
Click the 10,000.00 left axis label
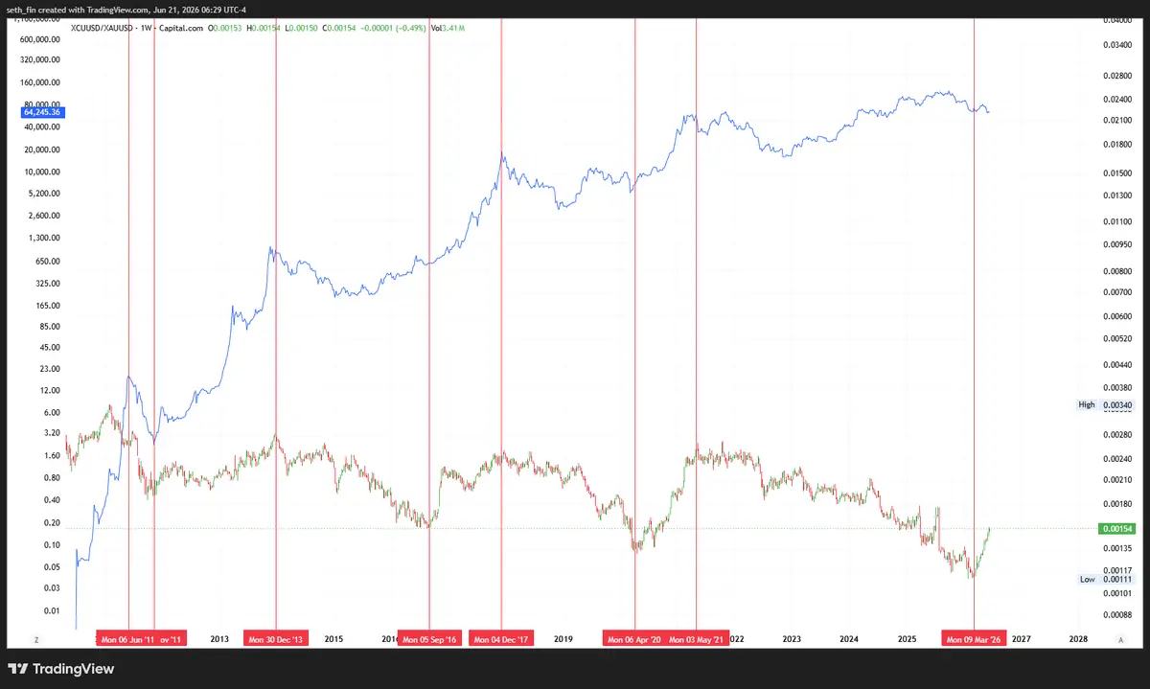(44, 172)
